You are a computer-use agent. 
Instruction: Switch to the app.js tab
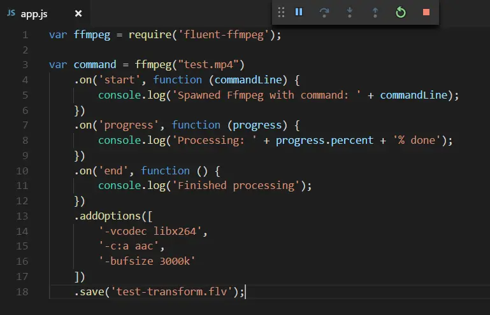pyautogui.click(x=34, y=14)
